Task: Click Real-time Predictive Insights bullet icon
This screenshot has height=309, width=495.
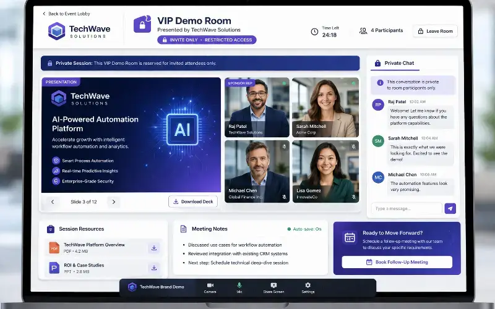Action: pyautogui.click(x=56, y=171)
